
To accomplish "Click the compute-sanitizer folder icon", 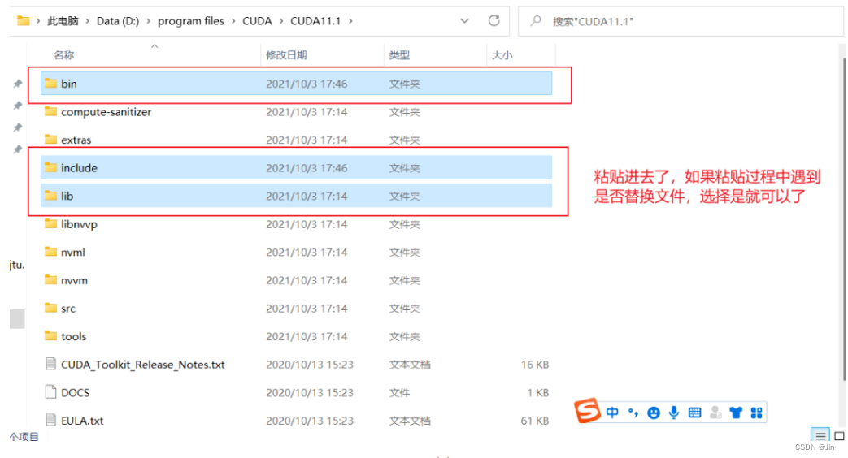I will (51, 111).
